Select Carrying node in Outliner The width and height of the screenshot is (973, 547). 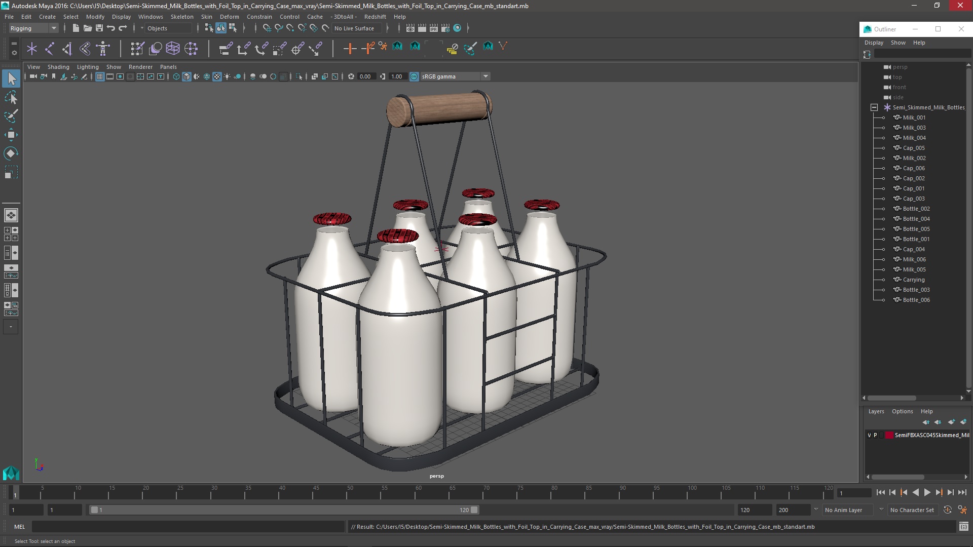click(913, 280)
